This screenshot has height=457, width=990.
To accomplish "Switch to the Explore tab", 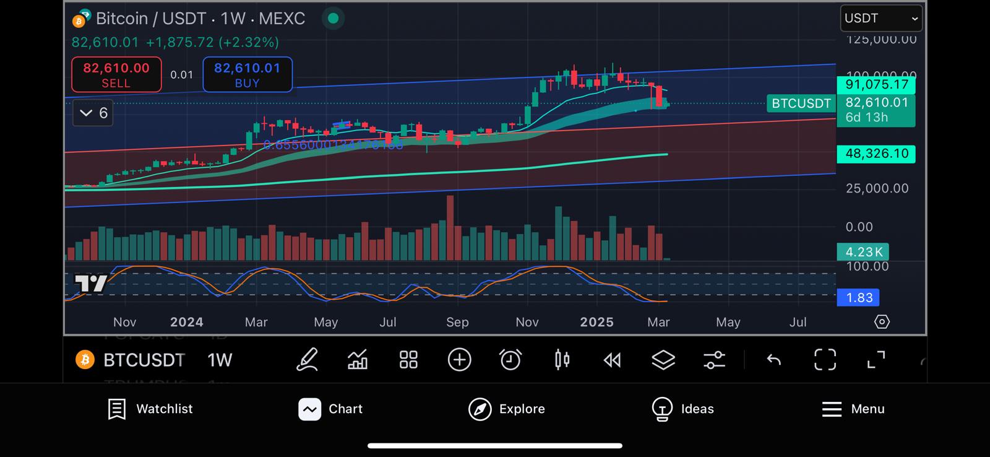I will pyautogui.click(x=507, y=409).
